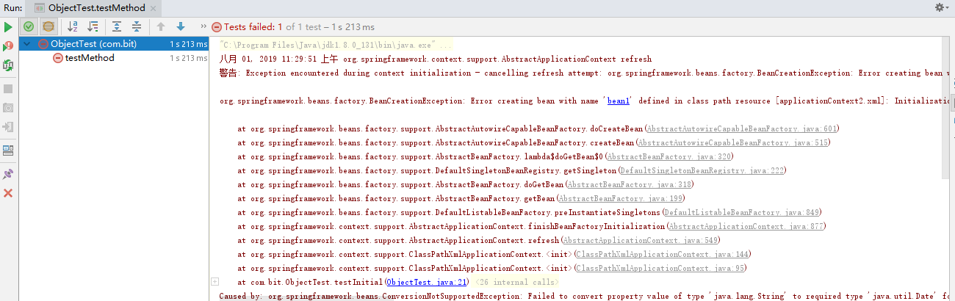955x301 pixels.
Task: Click failed icon beside testMethod node
Action: pos(57,57)
